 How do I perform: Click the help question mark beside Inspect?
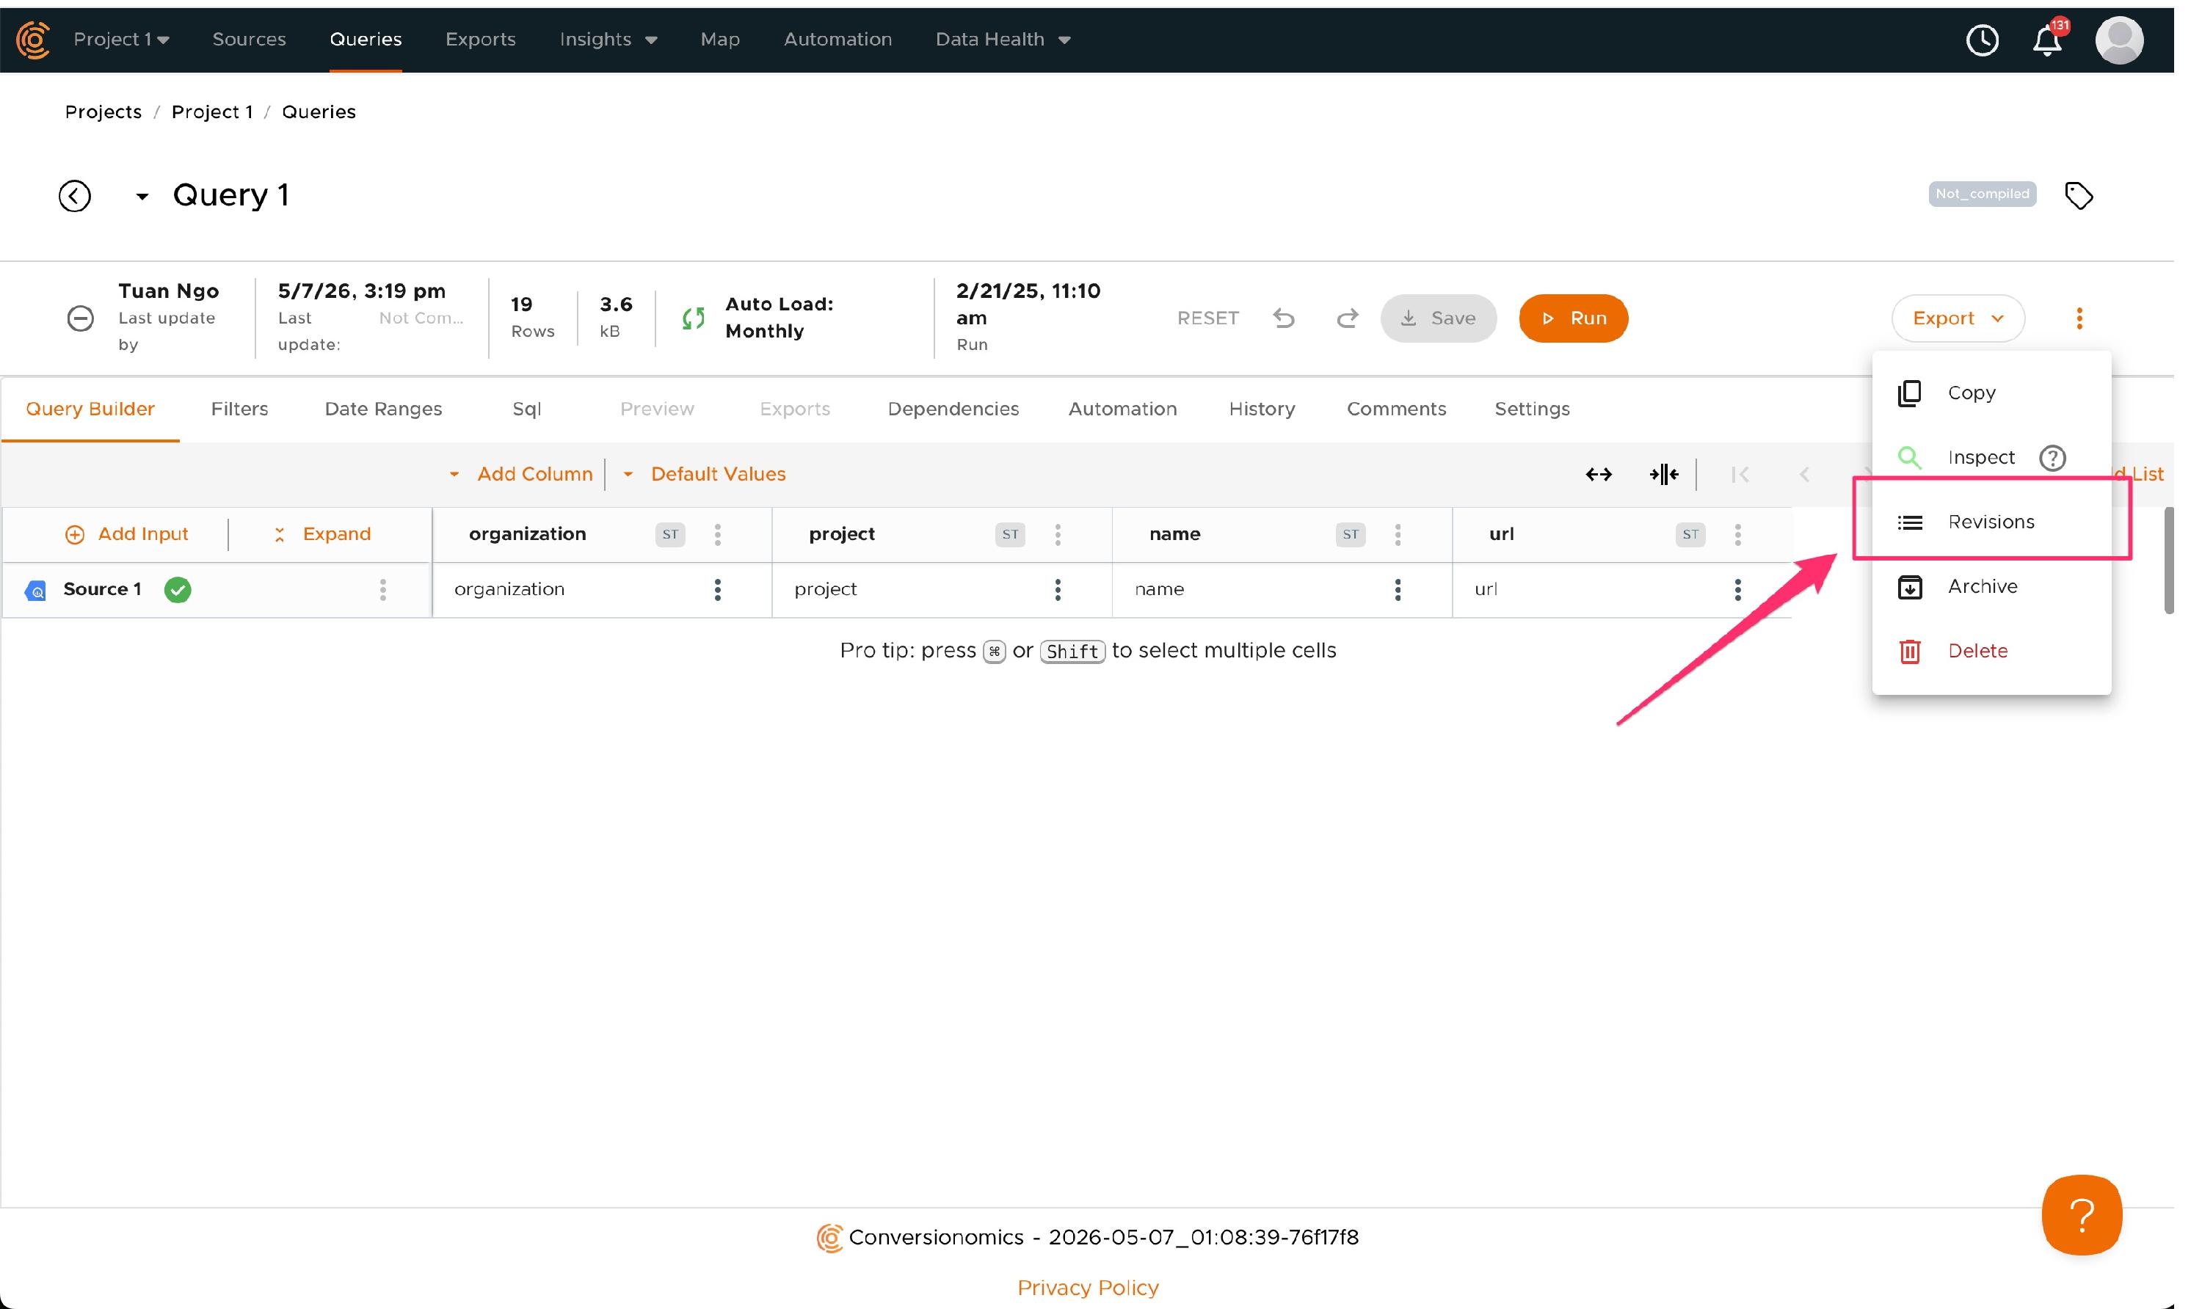point(2052,458)
